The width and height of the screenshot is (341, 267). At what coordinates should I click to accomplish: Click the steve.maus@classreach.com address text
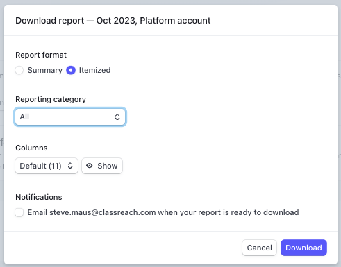[103, 212]
